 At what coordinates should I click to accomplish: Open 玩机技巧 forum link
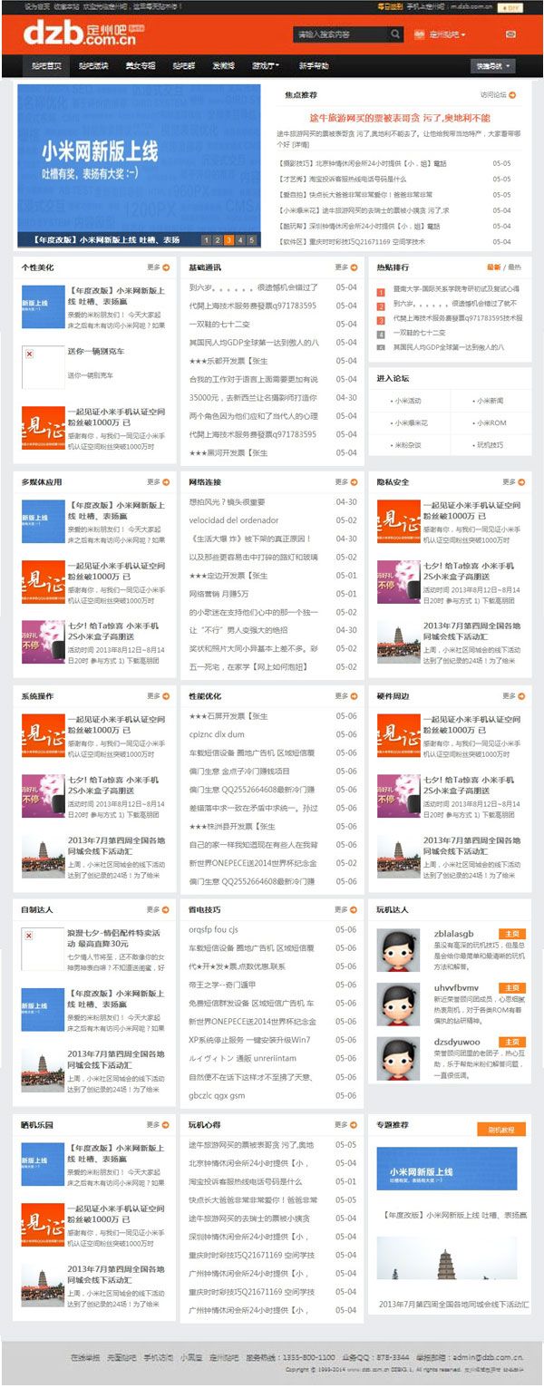(x=491, y=445)
